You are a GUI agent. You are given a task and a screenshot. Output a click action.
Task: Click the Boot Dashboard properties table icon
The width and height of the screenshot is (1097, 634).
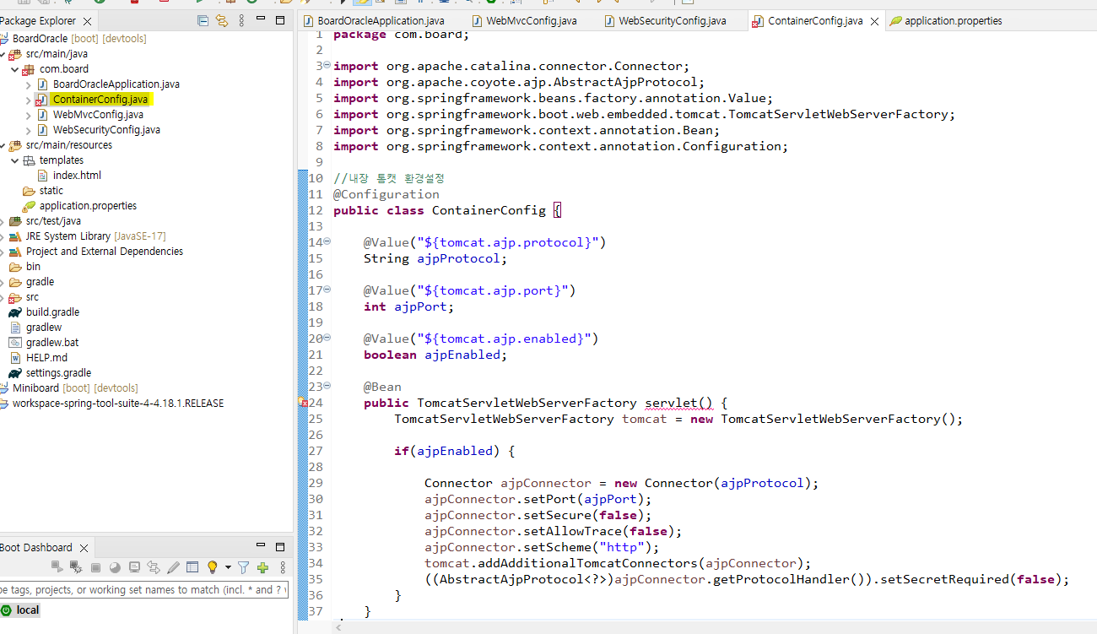[x=192, y=567]
